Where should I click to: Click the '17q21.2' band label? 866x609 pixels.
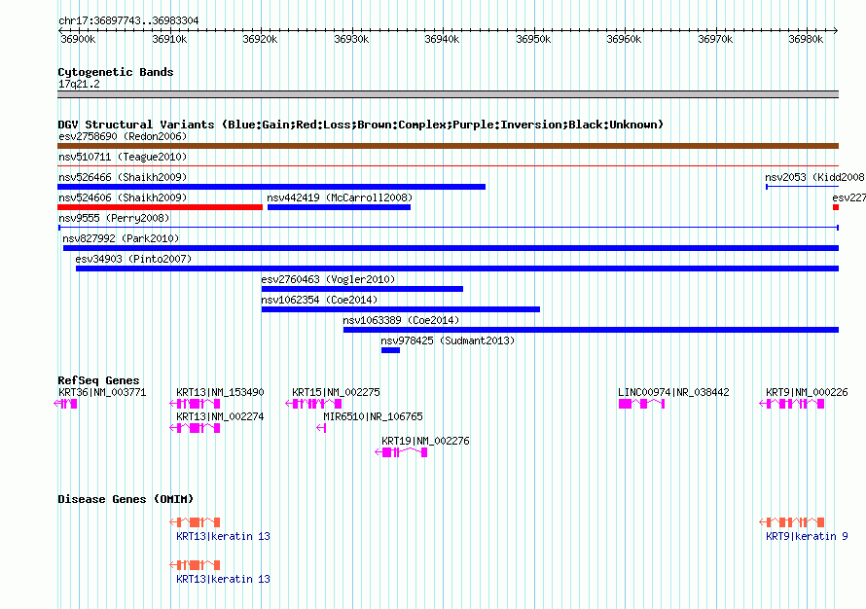pos(79,84)
